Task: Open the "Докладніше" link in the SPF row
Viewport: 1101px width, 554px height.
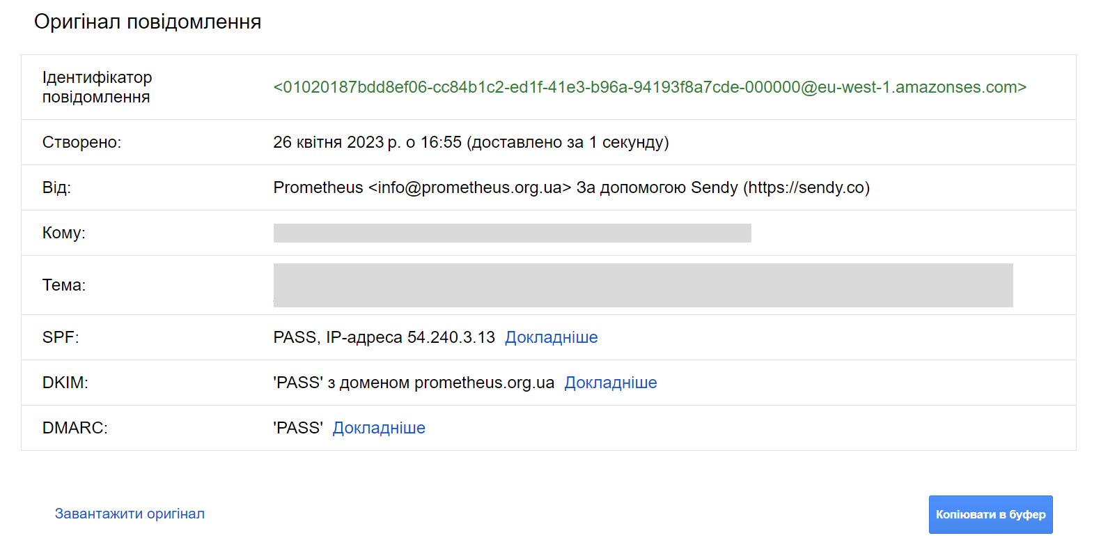Action: (551, 337)
